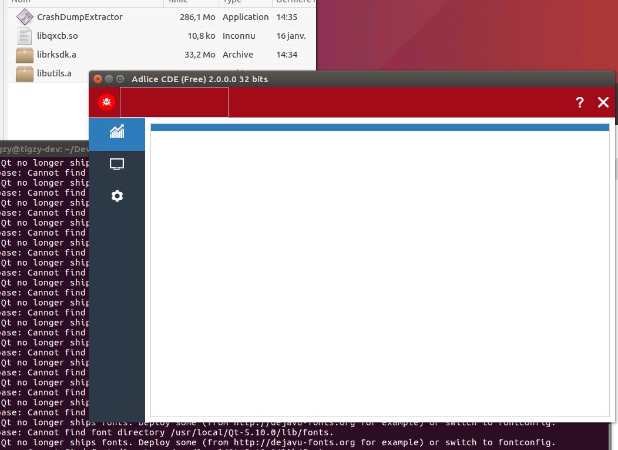Screen dimensions: 618x450
Task: Click the Adlice CDE (Free) title bar
Action: pos(351,79)
